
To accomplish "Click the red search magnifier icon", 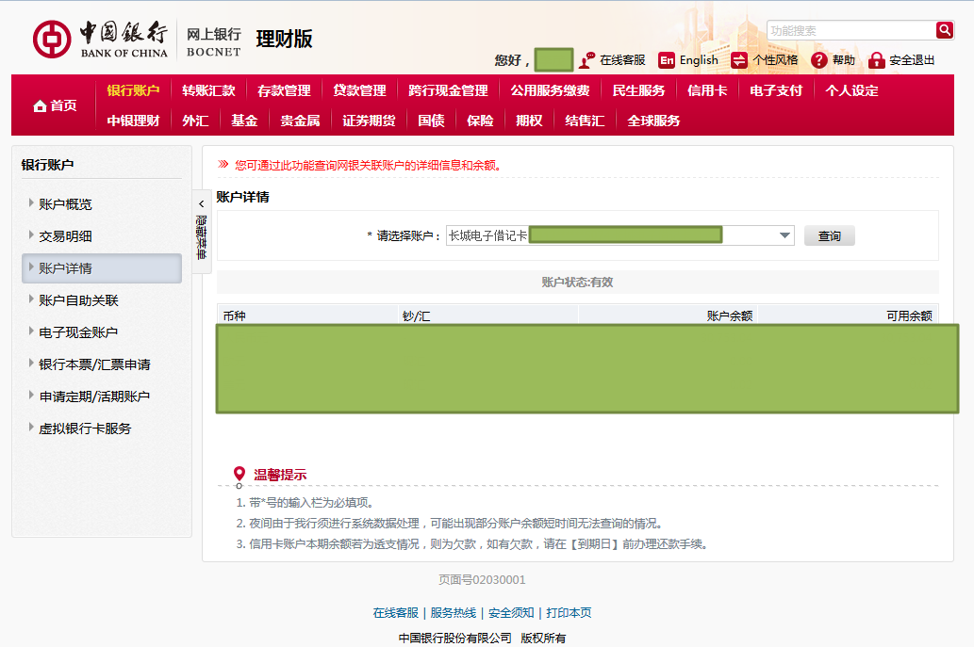I will coord(944,30).
